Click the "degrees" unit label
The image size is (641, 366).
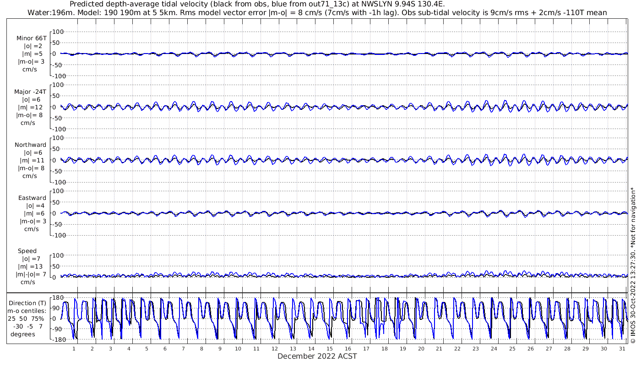(x=23, y=334)
